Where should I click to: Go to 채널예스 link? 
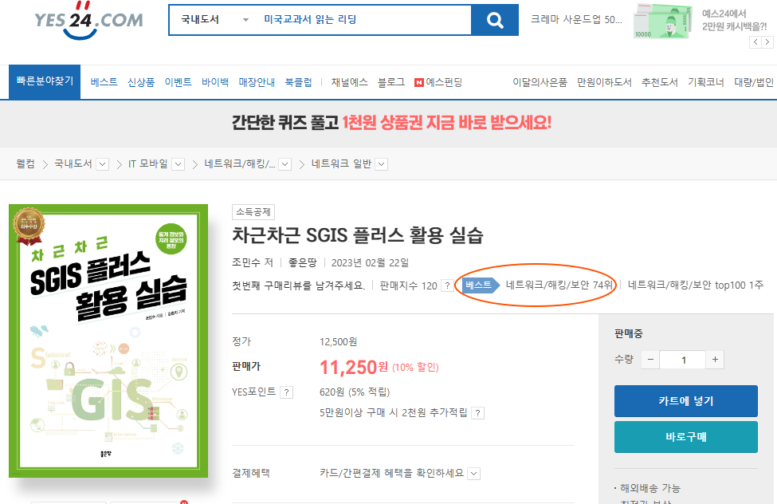point(349,82)
